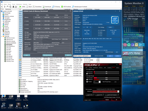Image resolution: width=148 pixels, height=111 pixels.
Task: Click Save in the AIDA64 CPUID window
Action: [x=110, y=56]
